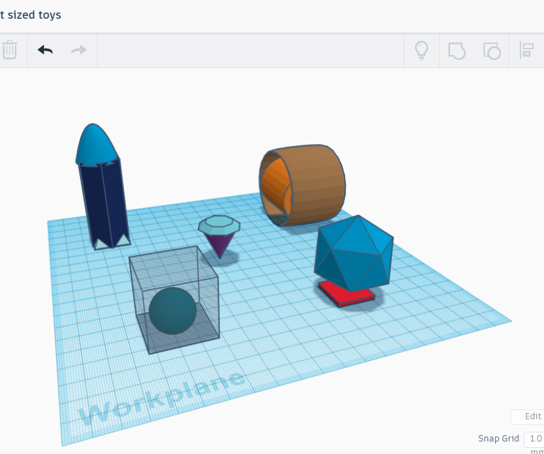Select the light-blue octagonal gem top

point(219,225)
